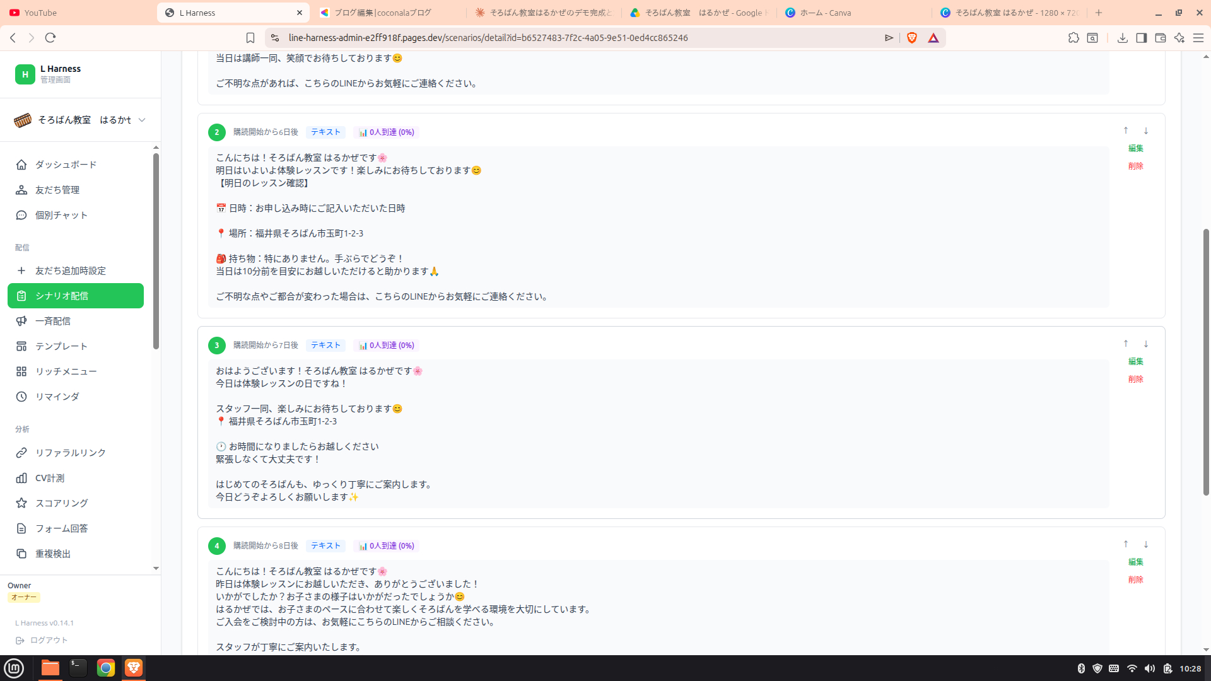1211x681 pixels.
Task: Click the ログアウト link
Action: [42, 640]
